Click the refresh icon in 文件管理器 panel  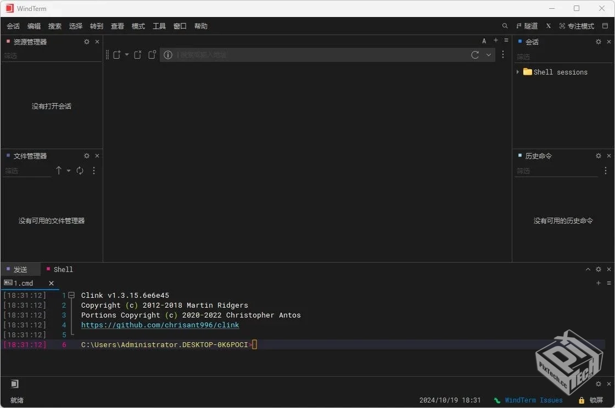tap(80, 171)
